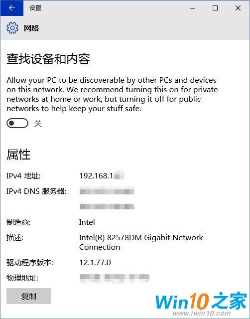This screenshot has width=250, height=319.
Task: Click the second blurred DNS server entry
Action: tap(107, 207)
